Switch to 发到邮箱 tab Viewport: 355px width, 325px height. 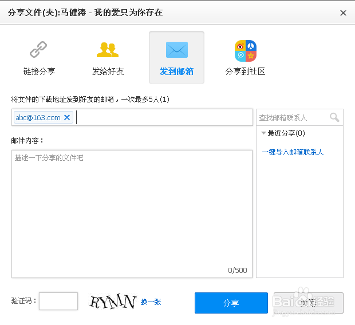[176, 57]
